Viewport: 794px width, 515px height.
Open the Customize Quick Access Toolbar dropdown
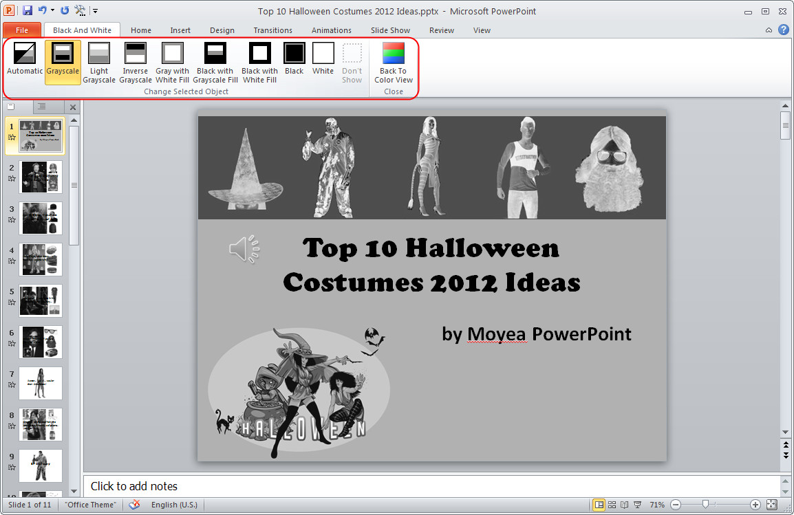tap(96, 10)
